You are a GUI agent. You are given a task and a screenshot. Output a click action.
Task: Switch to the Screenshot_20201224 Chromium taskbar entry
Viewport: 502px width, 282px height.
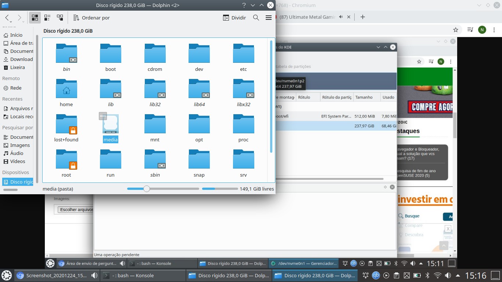pyautogui.click(x=57, y=275)
